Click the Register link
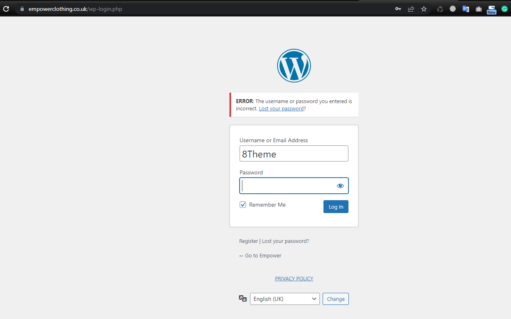This screenshot has width=511, height=319. pos(248,241)
